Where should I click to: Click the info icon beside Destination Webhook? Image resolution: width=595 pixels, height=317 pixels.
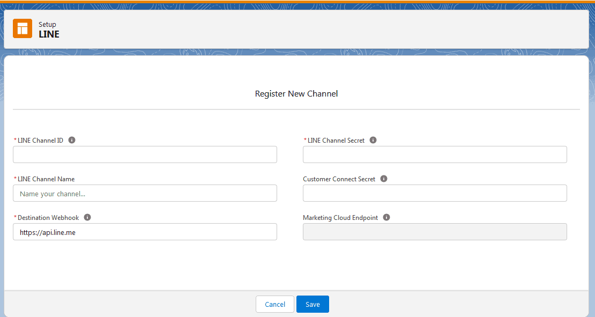tap(87, 217)
